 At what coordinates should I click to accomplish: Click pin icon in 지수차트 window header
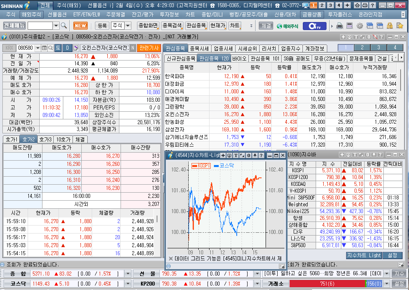pyautogui.click(x=255, y=155)
